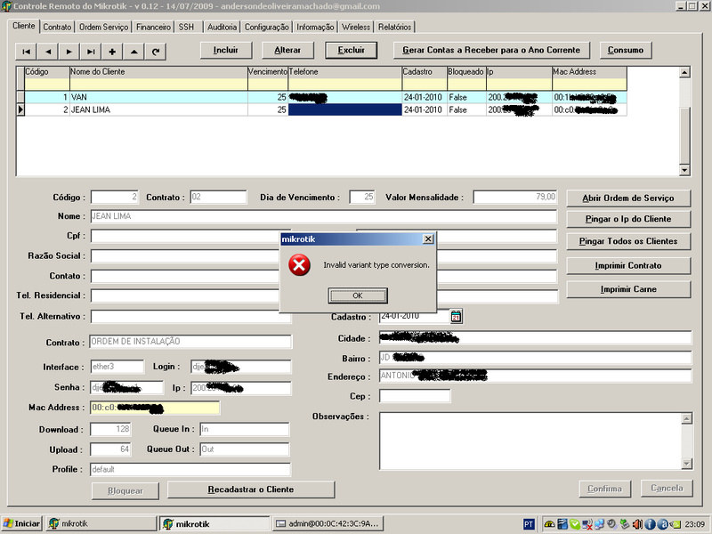This screenshot has width=712, height=534.
Task: Click the Imprimir Contrato button
Action: 628,265
